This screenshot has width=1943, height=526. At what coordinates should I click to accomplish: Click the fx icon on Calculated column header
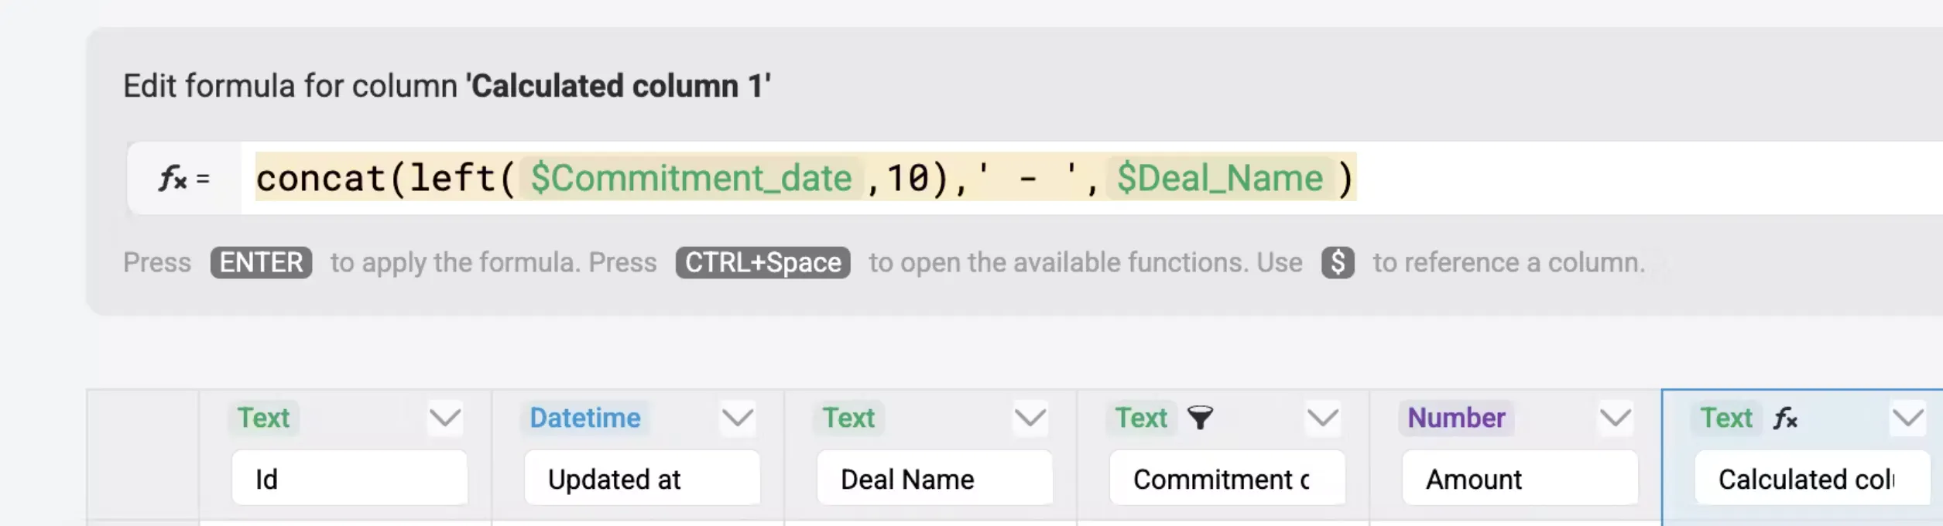[x=1785, y=418]
